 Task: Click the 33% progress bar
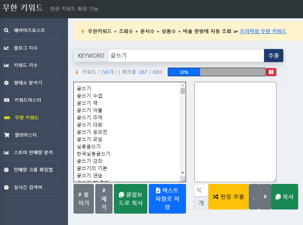pos(217,72)
